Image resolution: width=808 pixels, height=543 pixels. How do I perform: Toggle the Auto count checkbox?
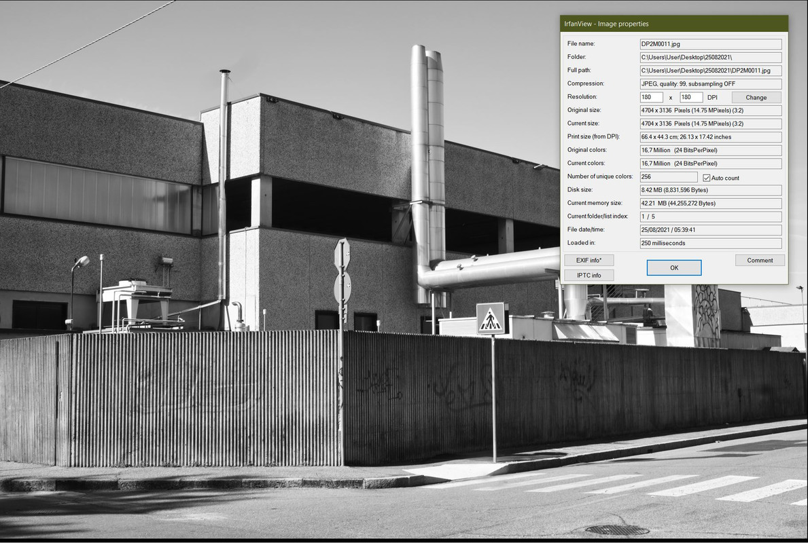point(707,178)
